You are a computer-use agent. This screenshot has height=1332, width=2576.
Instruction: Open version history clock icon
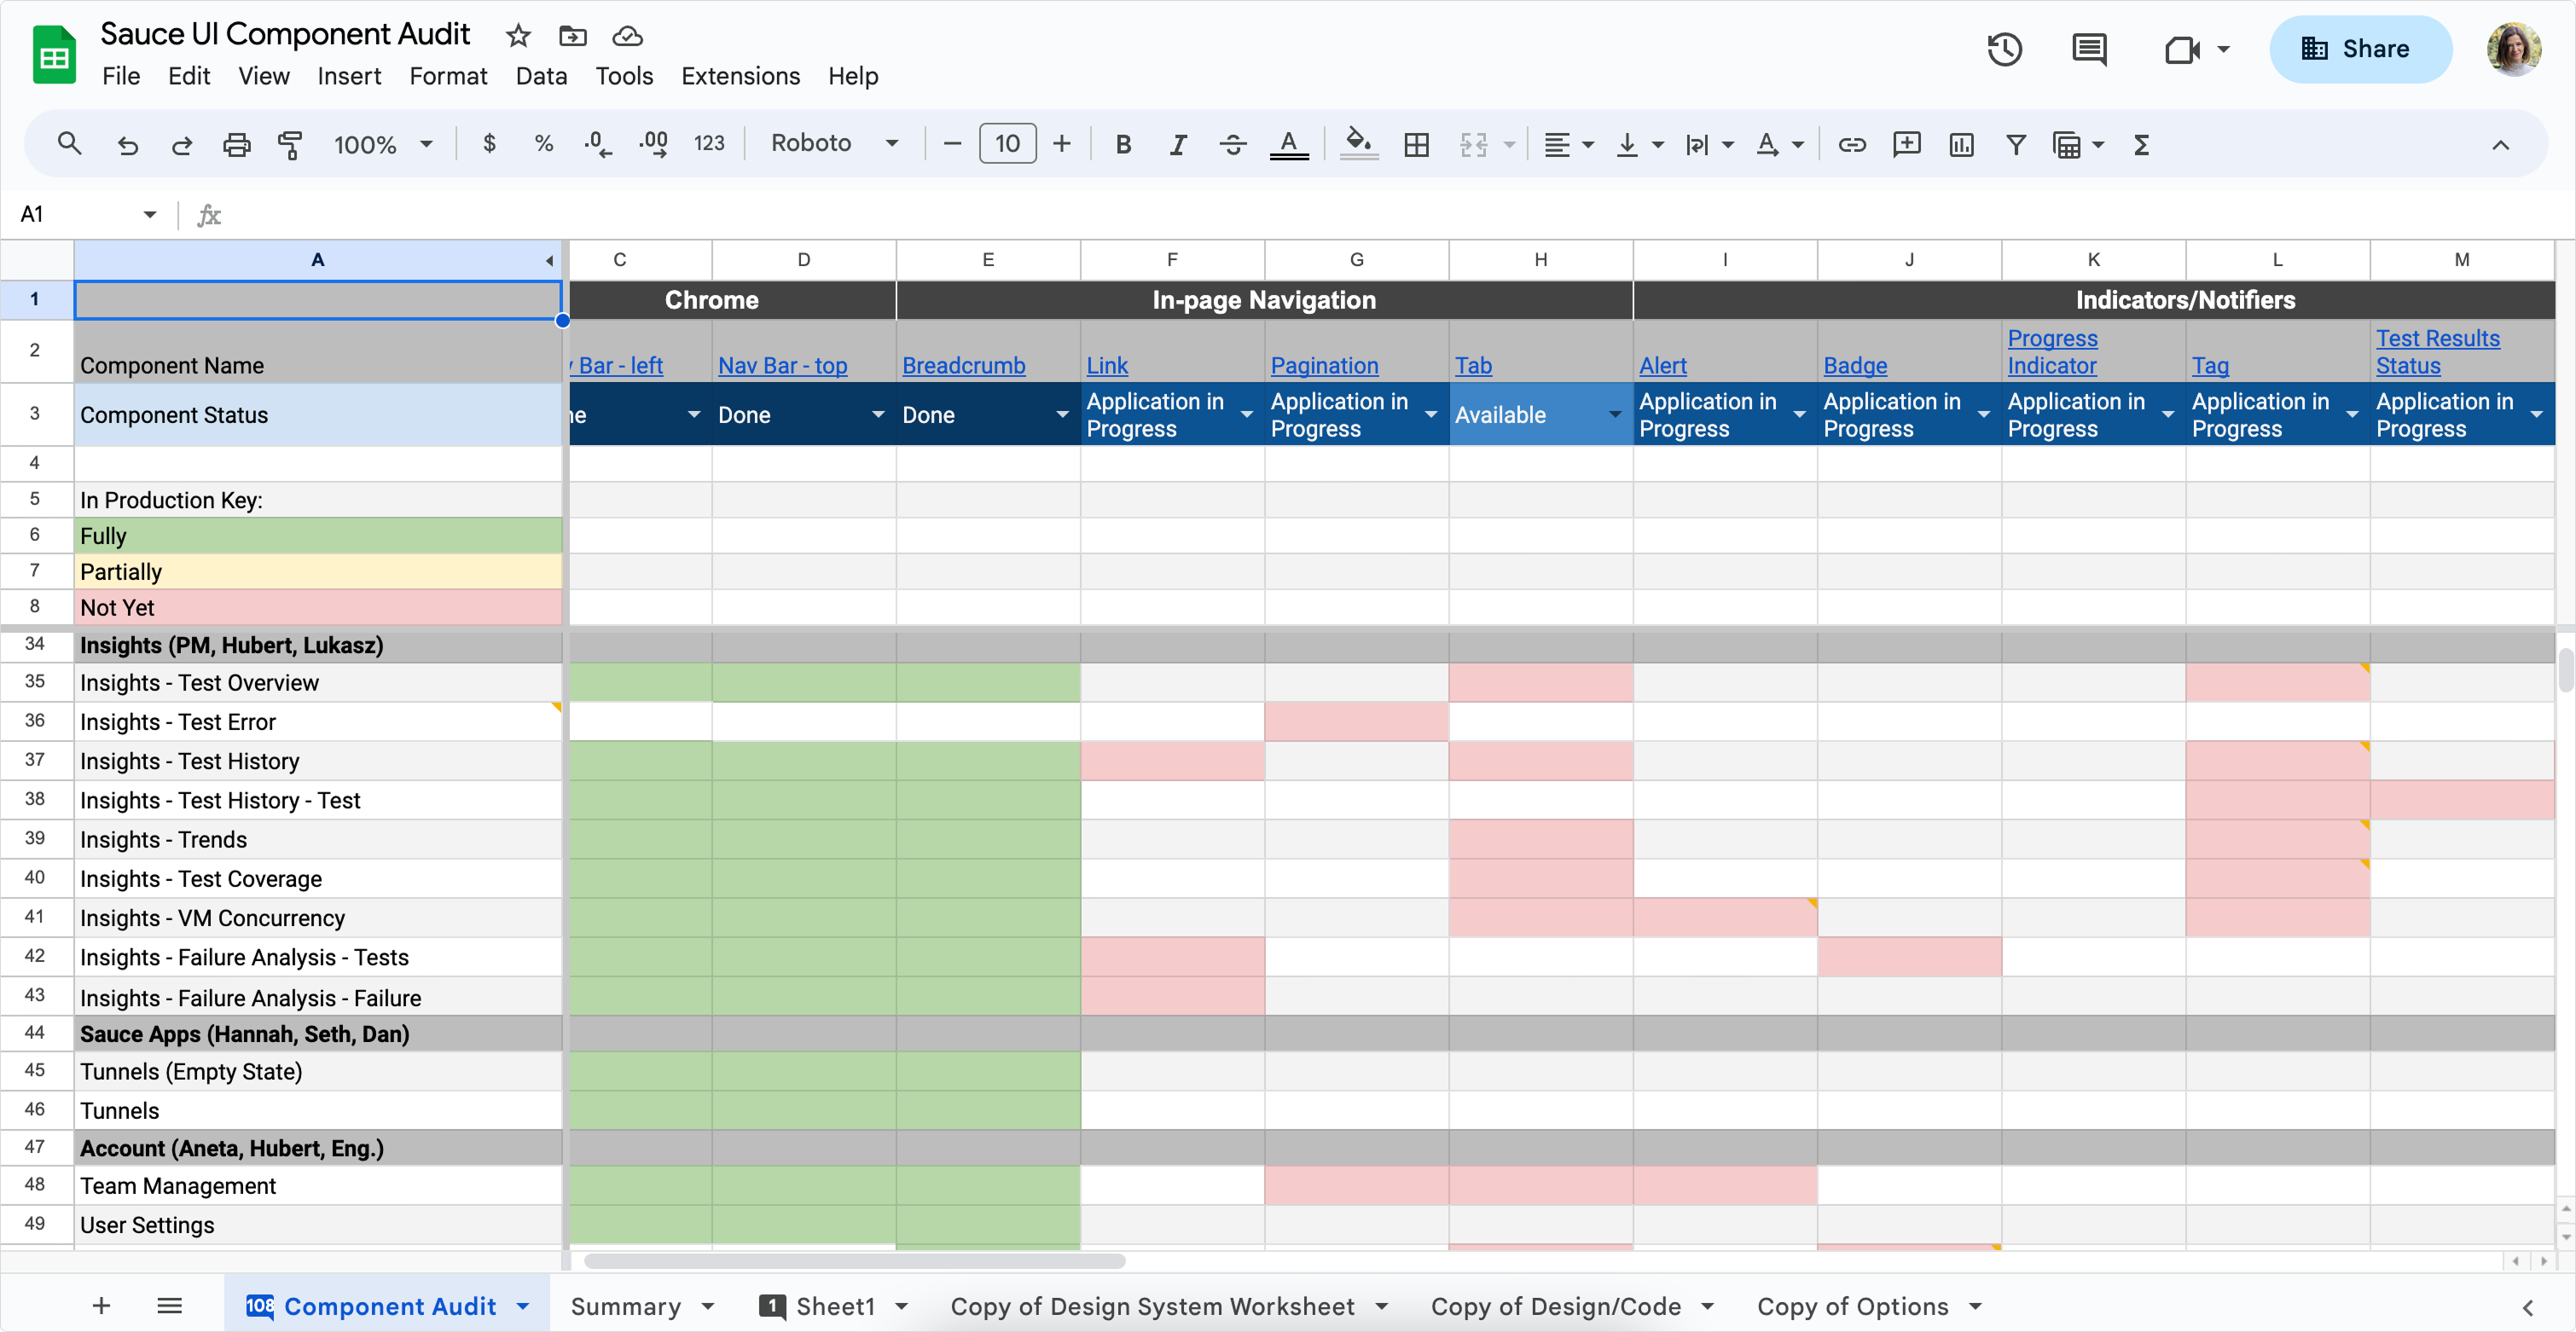coord(2004,49)
